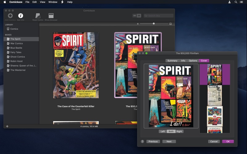Image resolution: width=247 pixels, height=154 pixels.
Task: Click the 4 comics, 101.4 MB status text
Action: coord(89,126)
